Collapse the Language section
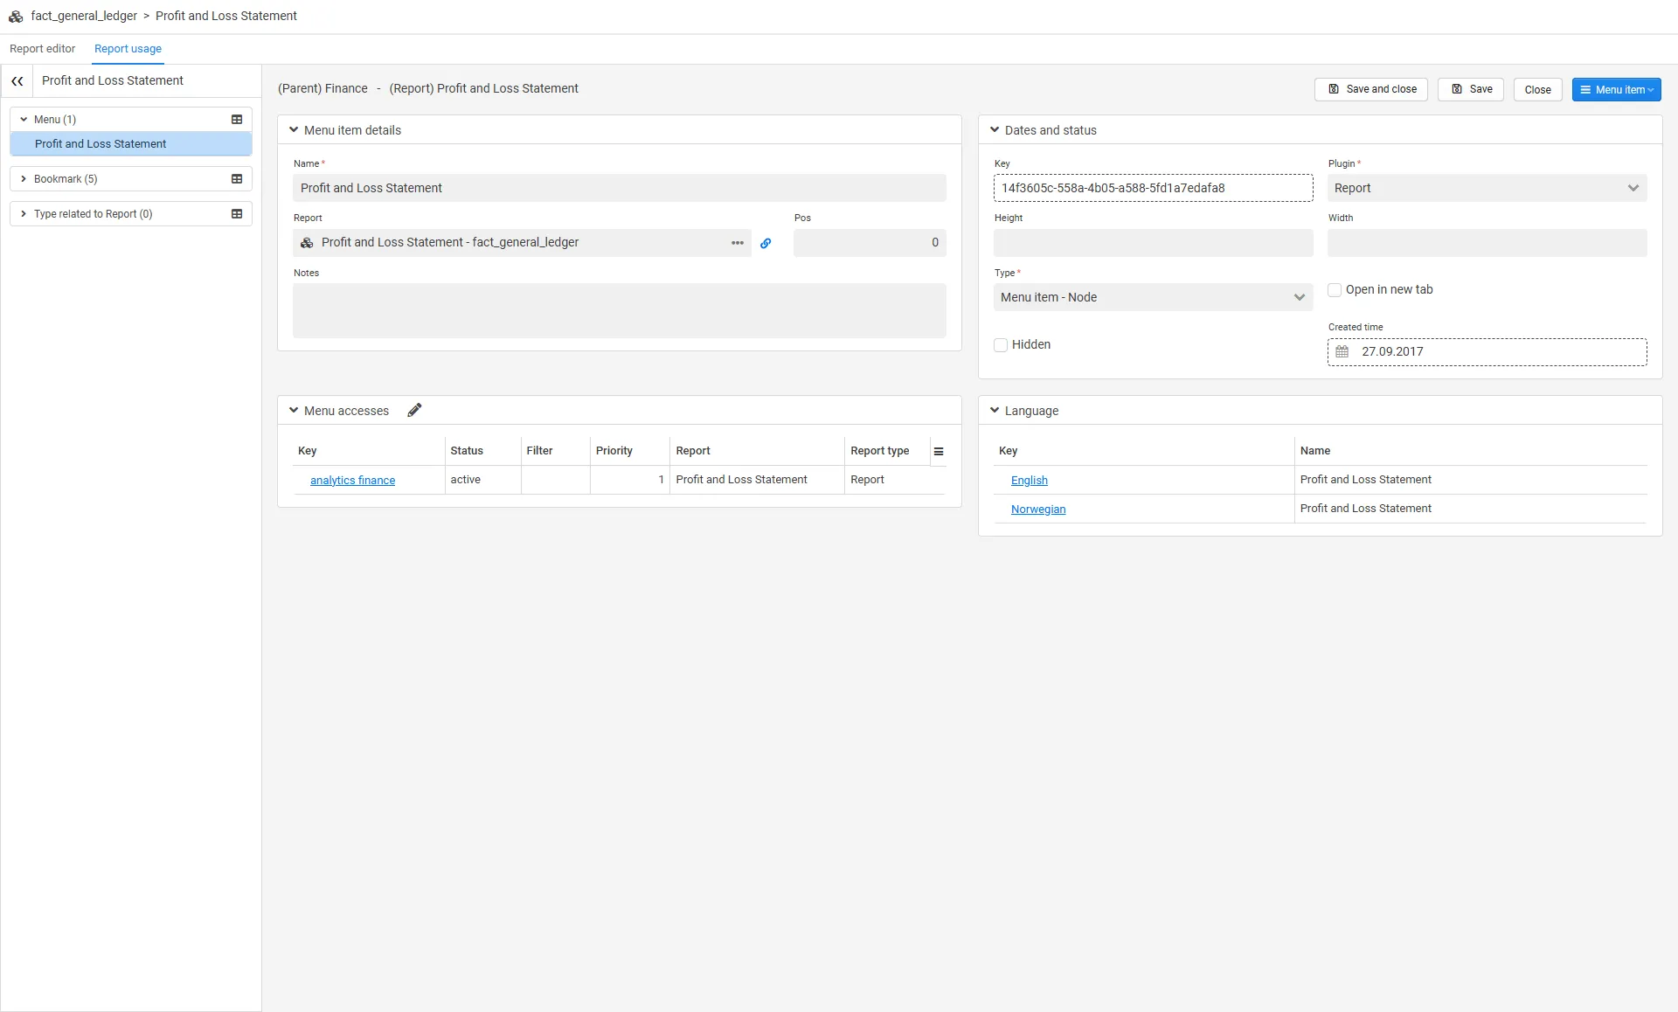 tap(995, 411)
